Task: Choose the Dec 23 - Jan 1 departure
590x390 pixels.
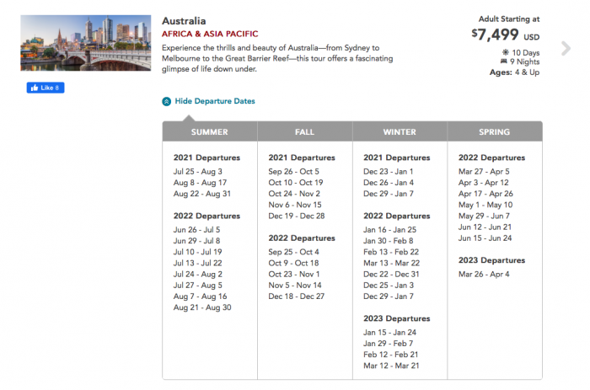Action: point(388,171)
